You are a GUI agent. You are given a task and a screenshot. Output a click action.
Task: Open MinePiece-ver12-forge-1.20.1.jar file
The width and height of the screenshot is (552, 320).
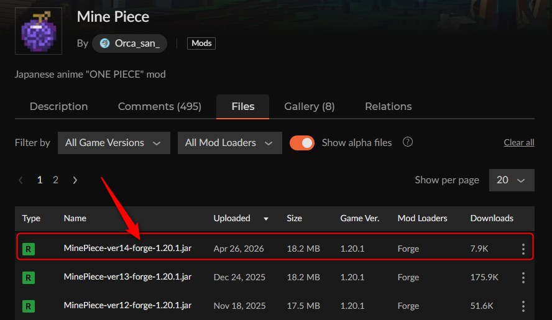pos(127,305)
